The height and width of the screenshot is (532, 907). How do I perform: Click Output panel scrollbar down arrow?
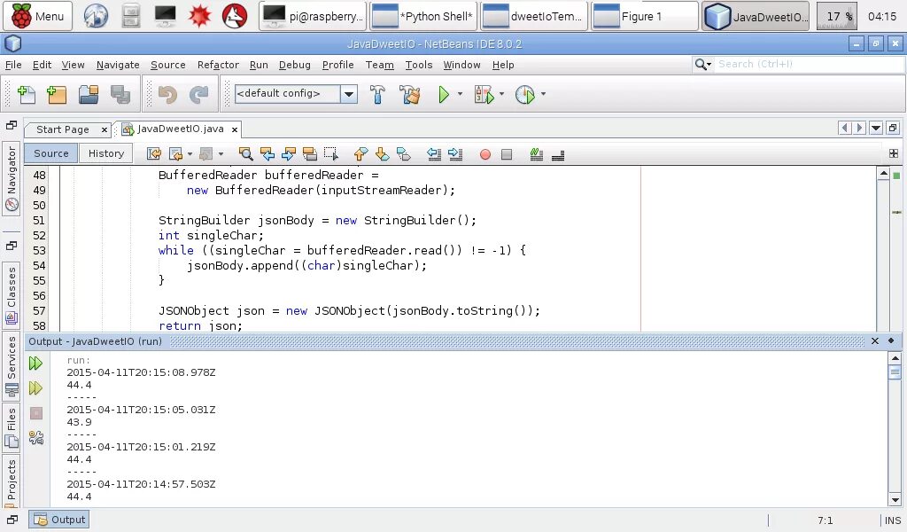pos(895,499)
